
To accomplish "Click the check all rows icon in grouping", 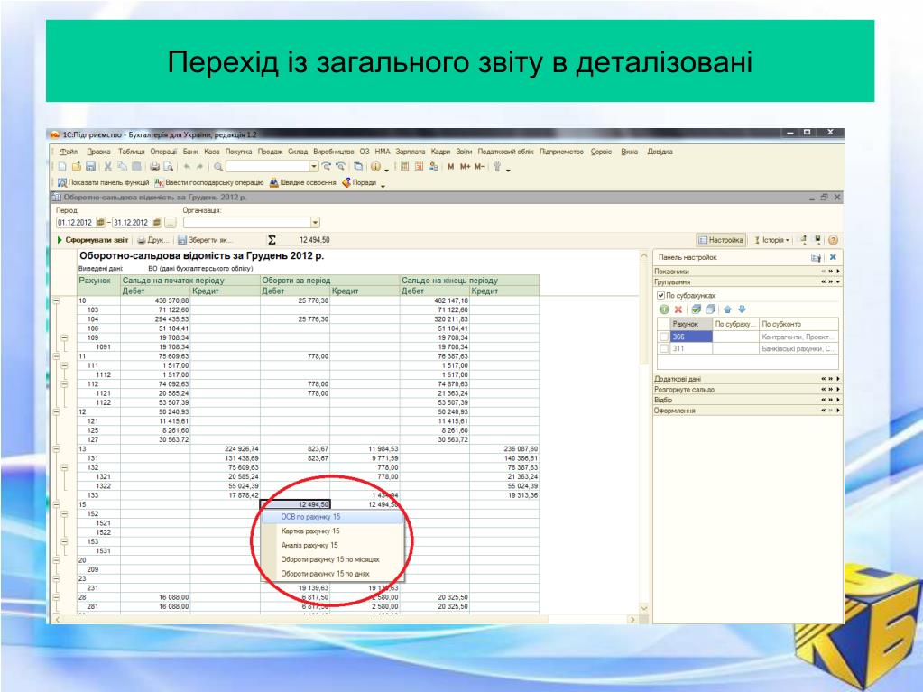I will [x=697, y=309].
